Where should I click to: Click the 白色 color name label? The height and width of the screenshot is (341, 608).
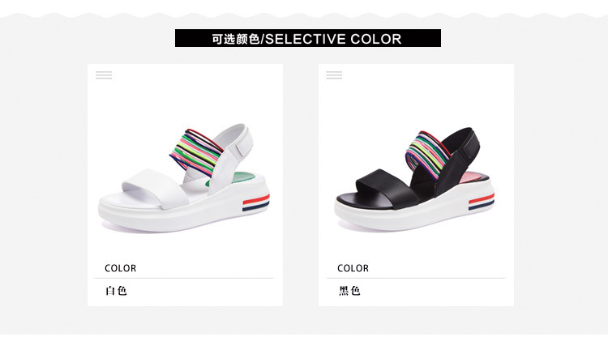[x=116, y=291]
